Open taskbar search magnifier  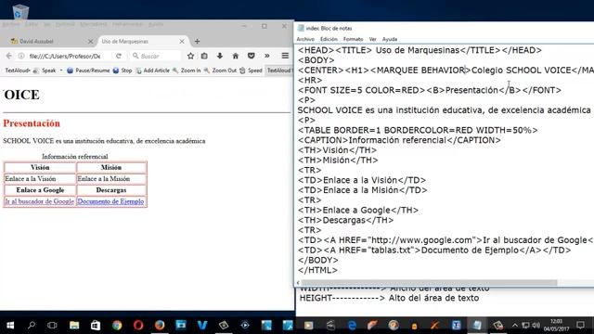(x=32, y=325)
